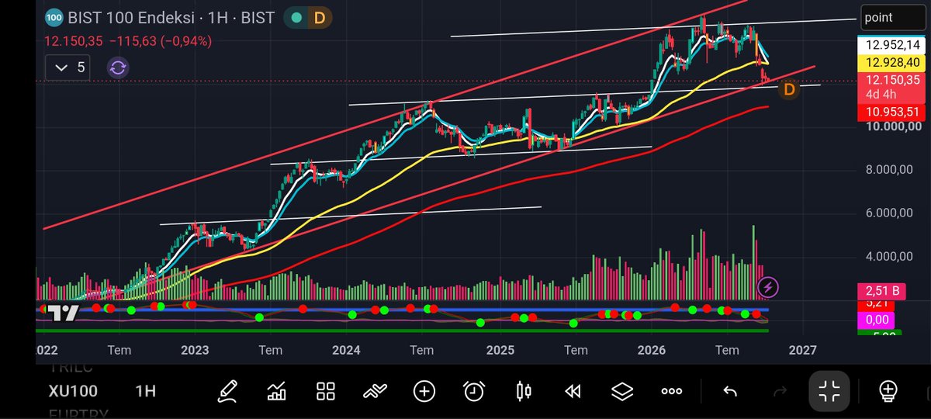
Task: Undo the last chart action
Action: pyautogui.click(x=729, y=391)
